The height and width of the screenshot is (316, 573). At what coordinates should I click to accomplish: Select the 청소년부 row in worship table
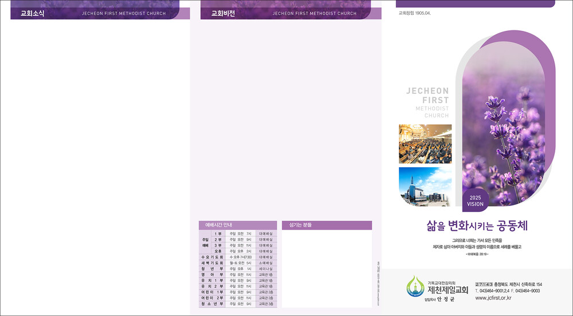point(211,304)
